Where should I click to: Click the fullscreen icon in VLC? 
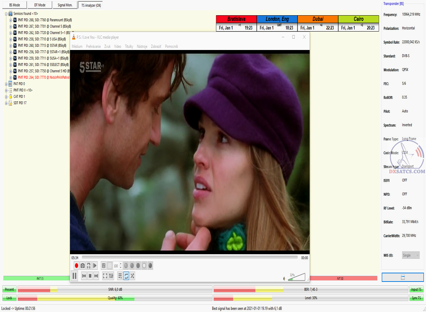point(105,276)
